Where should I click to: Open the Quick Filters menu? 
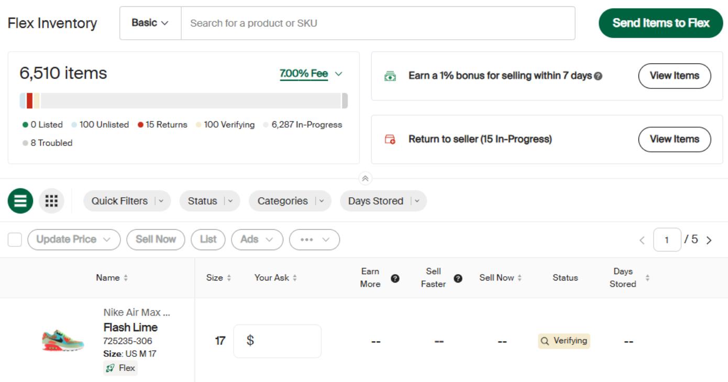[x=127, y=201]
